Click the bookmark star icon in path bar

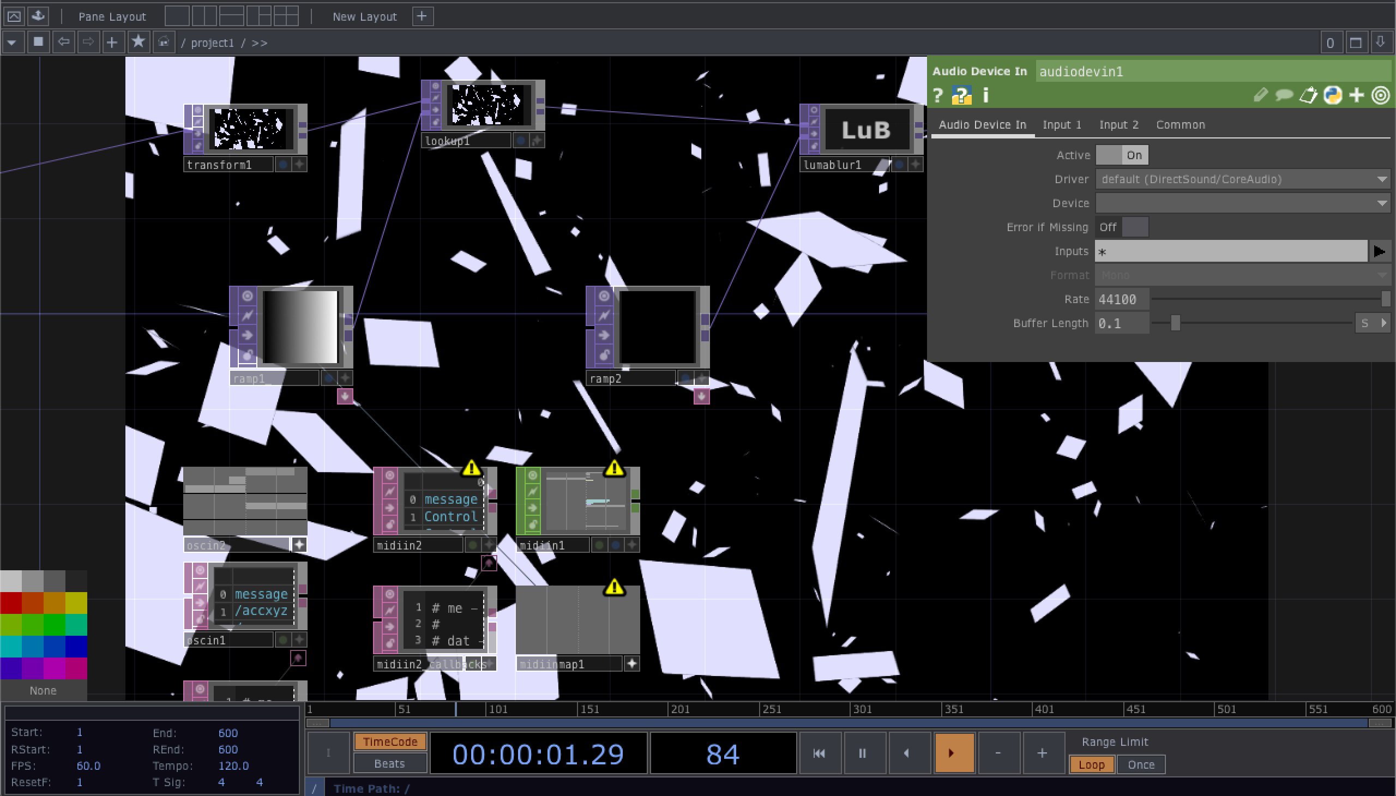[x=139, y=42]
